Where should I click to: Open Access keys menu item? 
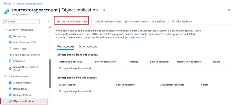[x=20, y=48]
